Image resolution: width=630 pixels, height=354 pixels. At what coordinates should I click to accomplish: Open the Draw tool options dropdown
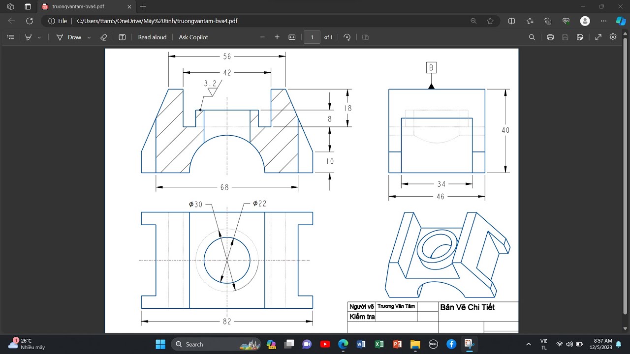89,37
